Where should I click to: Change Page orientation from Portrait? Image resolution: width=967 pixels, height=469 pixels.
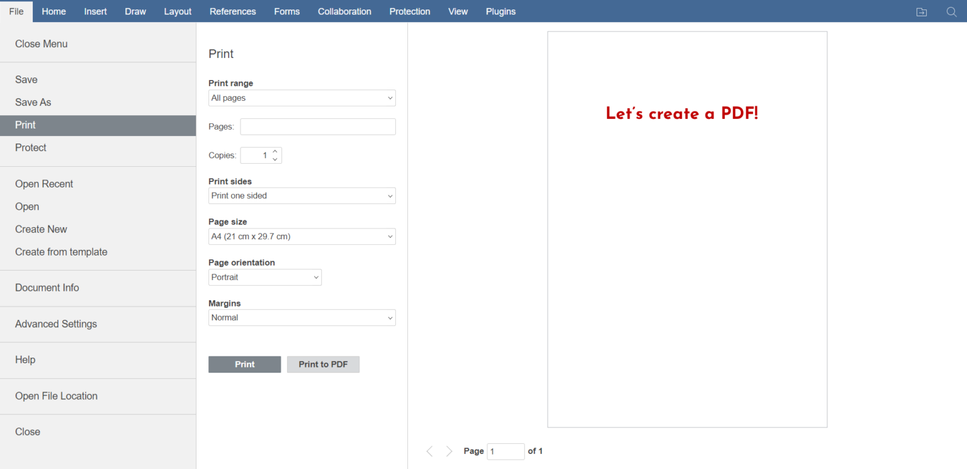[x=264, y=278]
